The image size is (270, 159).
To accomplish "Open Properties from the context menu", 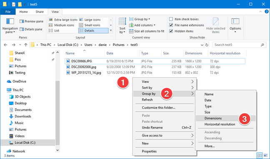I will (x=165, y=151).
